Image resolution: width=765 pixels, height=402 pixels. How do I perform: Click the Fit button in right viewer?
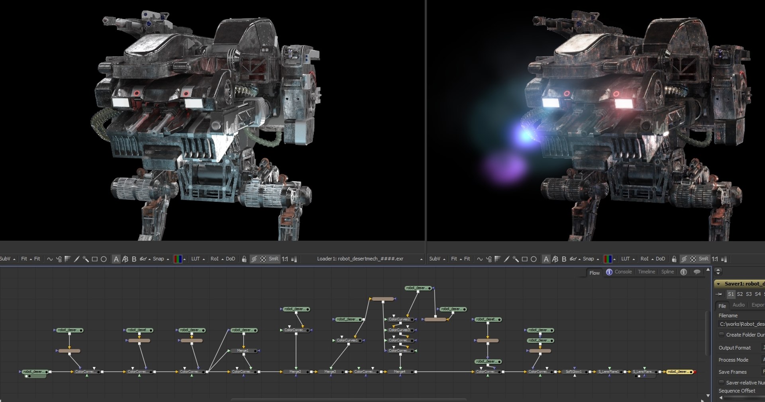[x=467, y=259]
